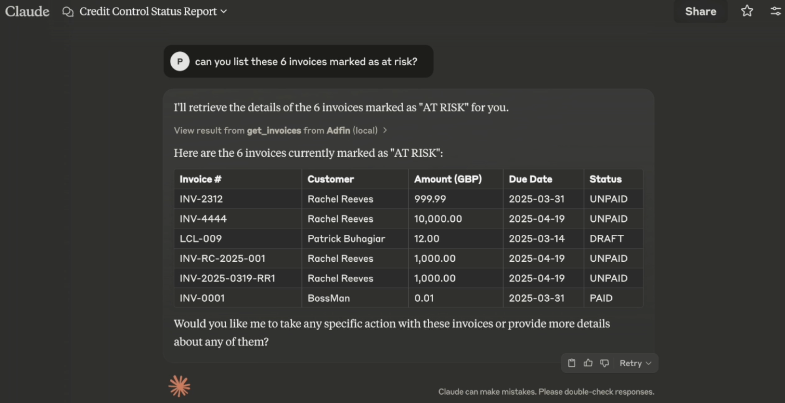The width and height of the screenshot is (785, 403).
Task: Copy the response with clipboard icon
Action: pyautogui.click(x=572, y=363)
